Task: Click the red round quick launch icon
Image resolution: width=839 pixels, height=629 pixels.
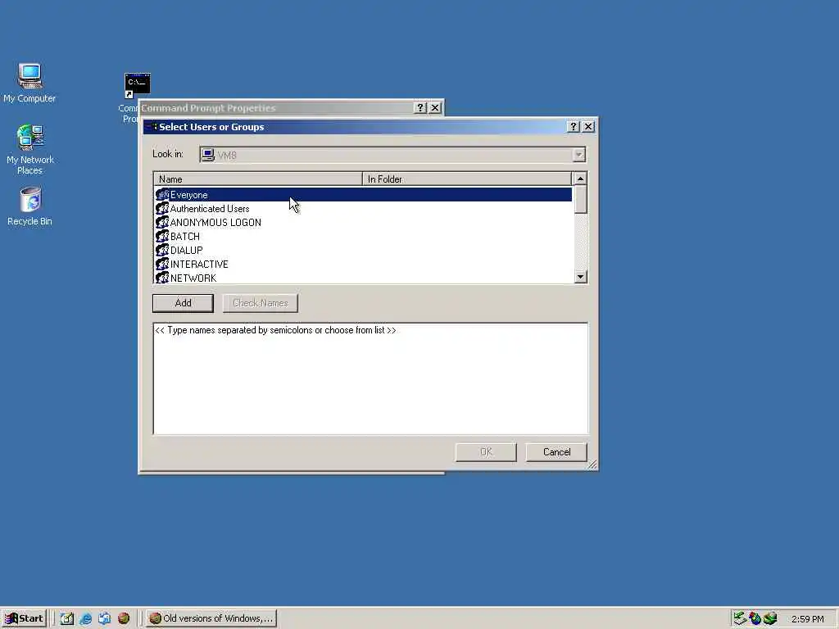Action: (124, 618)
